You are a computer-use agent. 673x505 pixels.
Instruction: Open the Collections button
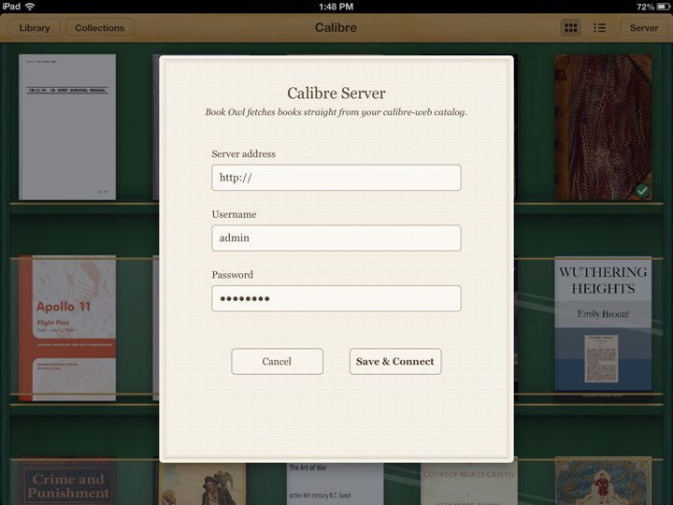(100, 28)
